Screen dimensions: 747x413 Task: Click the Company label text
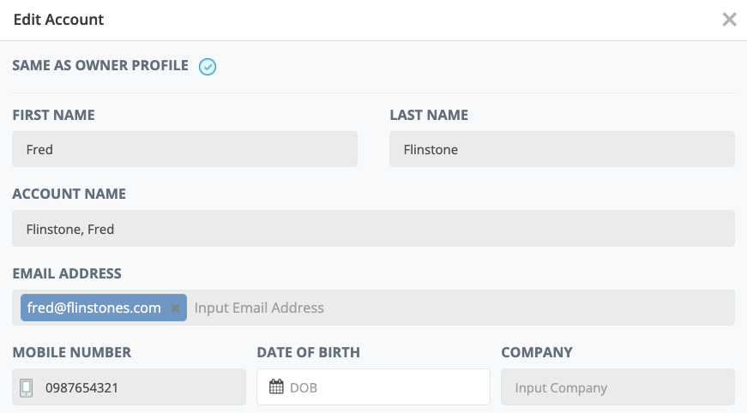click(x=536, y=353)
